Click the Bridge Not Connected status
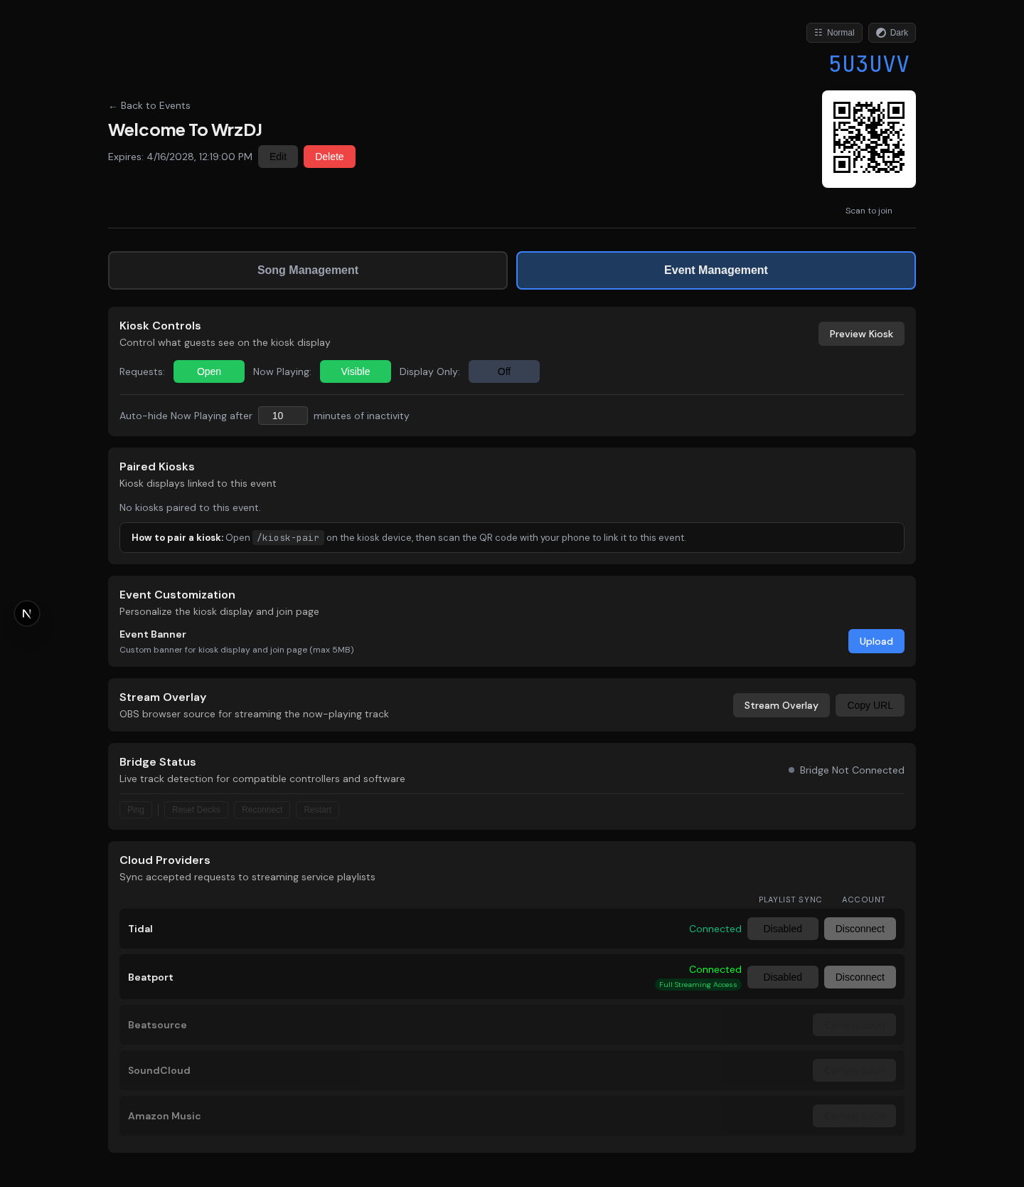 (x=846, y=770)
